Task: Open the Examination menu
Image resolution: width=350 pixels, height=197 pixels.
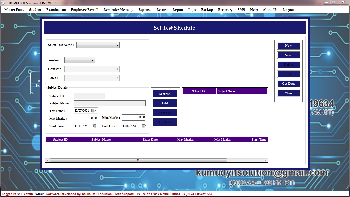Action: (x=56, y=10)
